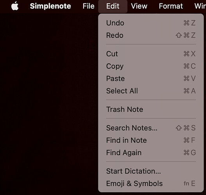The image size is (206, 195).
Task: Open Emoji & Symbols picker
Action: [x=151, y=184]
